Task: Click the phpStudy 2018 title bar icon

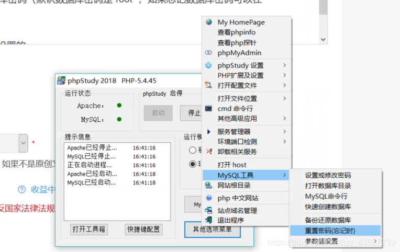Action: [61, 81]
